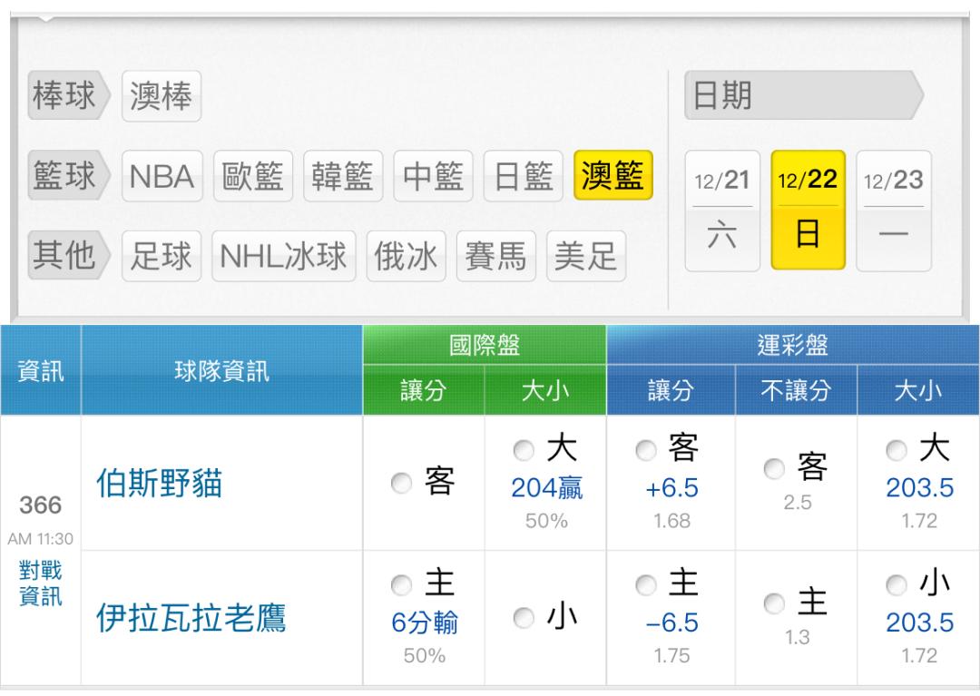Choose the 歐籃 league filter
Image resolution: width=980 pixels, height=696 pixels.
(253, 176)
